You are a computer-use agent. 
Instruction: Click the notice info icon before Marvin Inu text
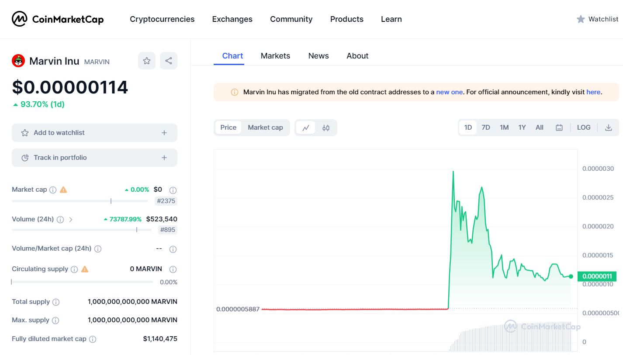point(235,92)
